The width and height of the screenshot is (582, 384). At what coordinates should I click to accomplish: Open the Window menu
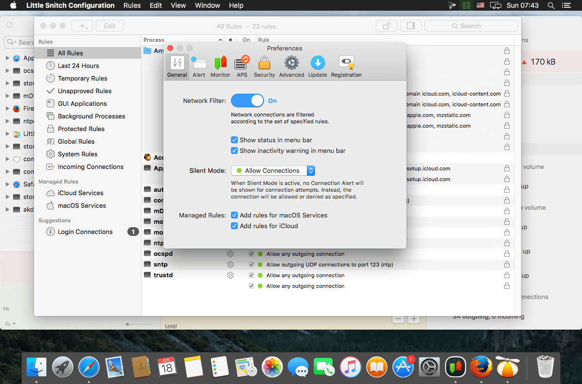(207, 5)
